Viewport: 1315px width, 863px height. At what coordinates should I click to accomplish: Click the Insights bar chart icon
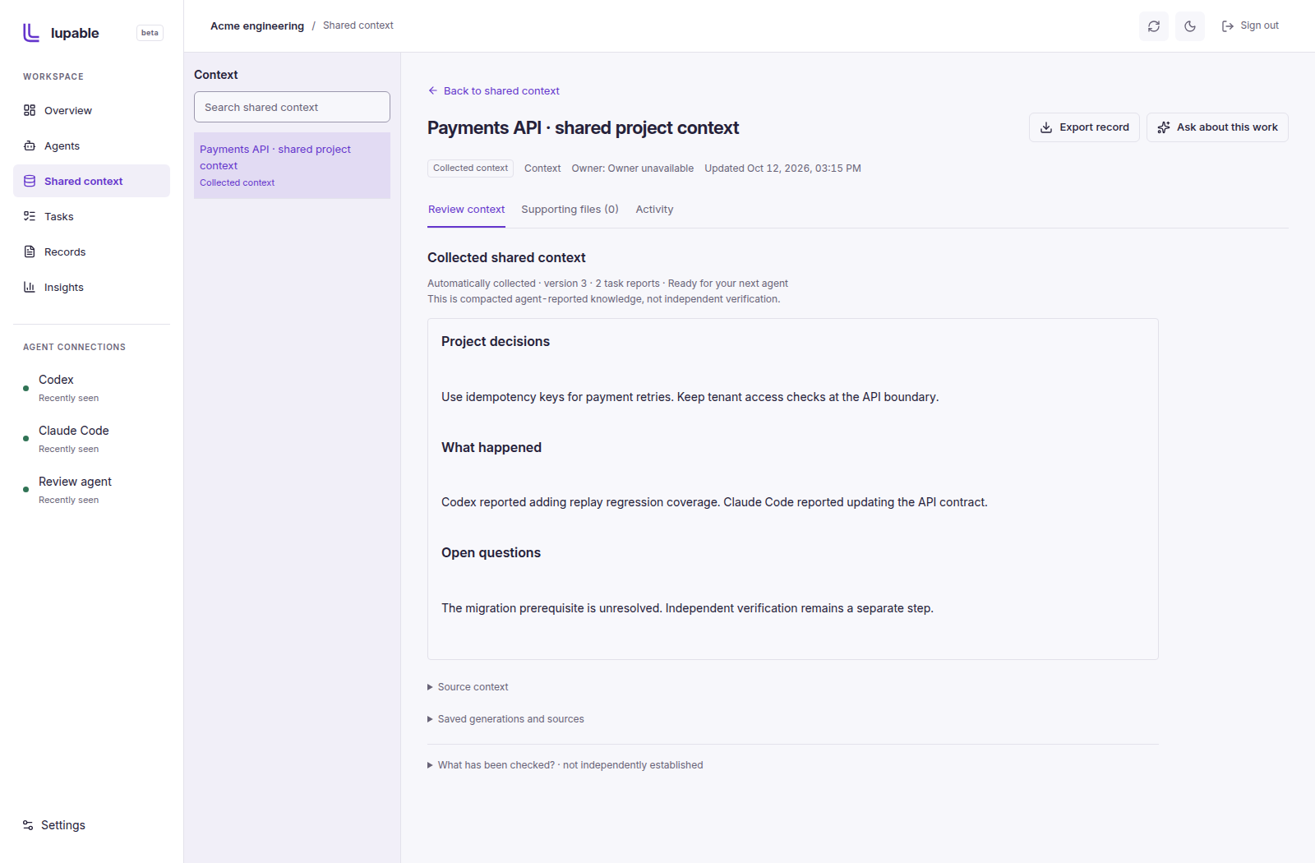[x=30, y=287]
